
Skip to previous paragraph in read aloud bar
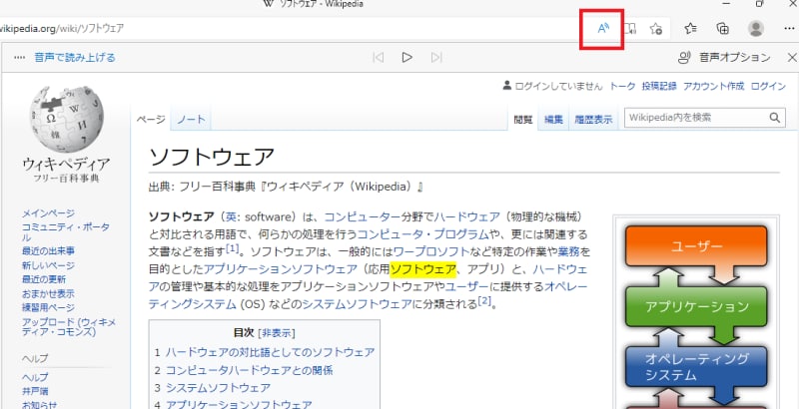[x=378, y=58]
